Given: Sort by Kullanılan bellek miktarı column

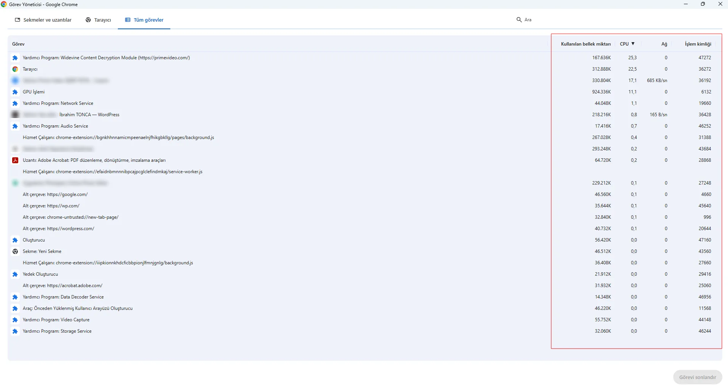Looking at the screenshot, I should [585, 44].
